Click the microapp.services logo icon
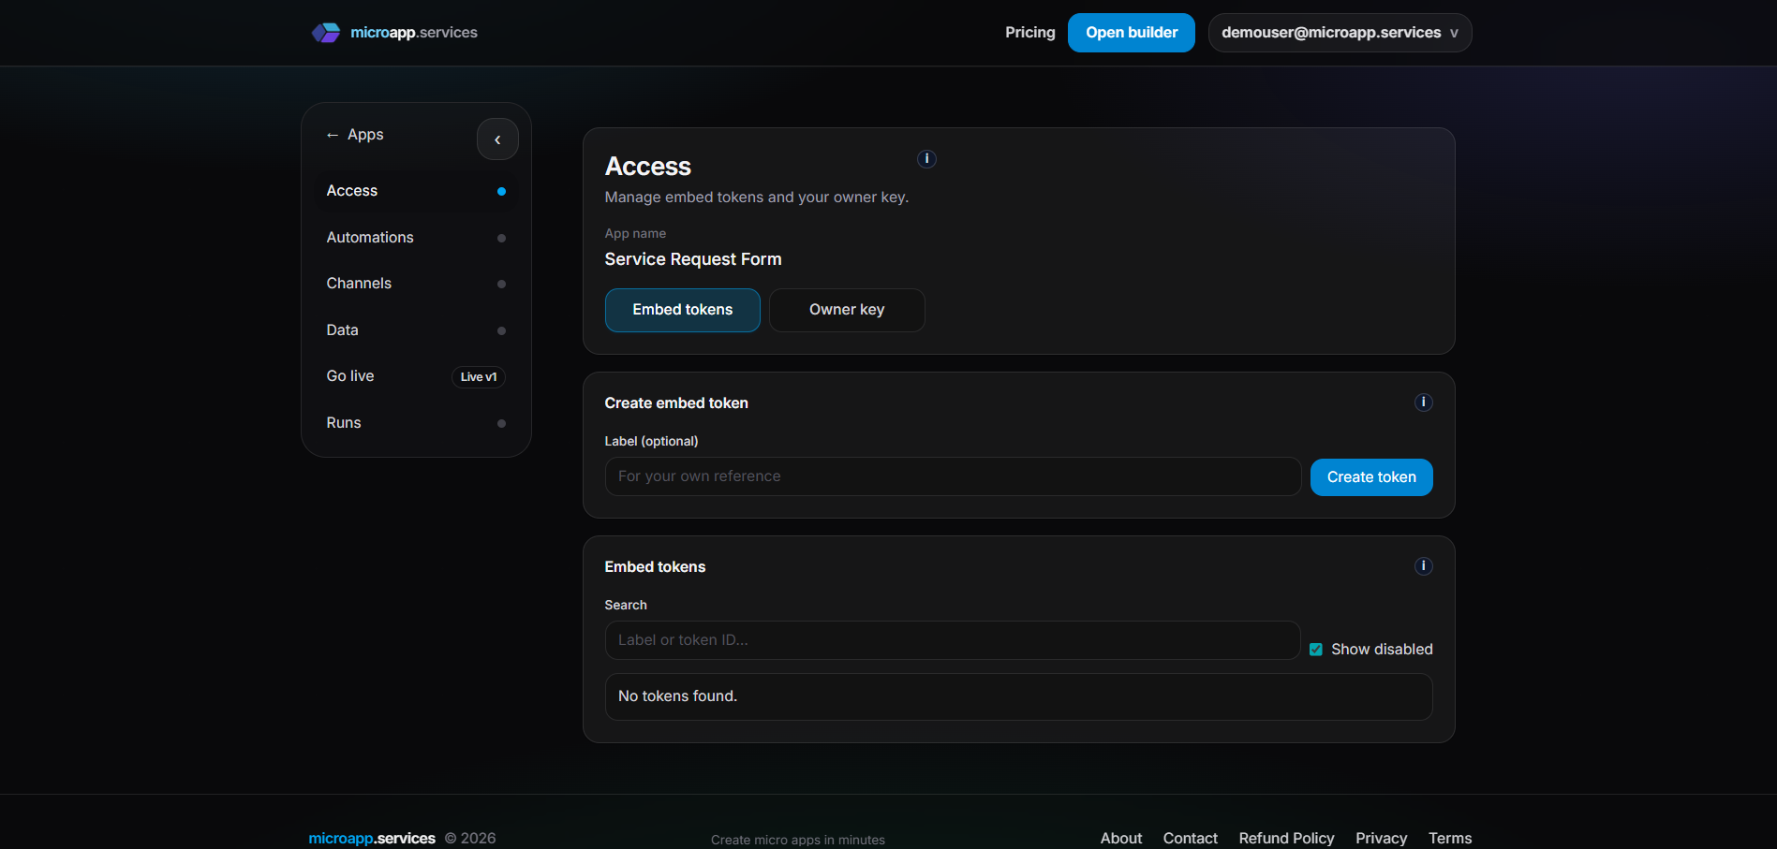 point(326,32)
